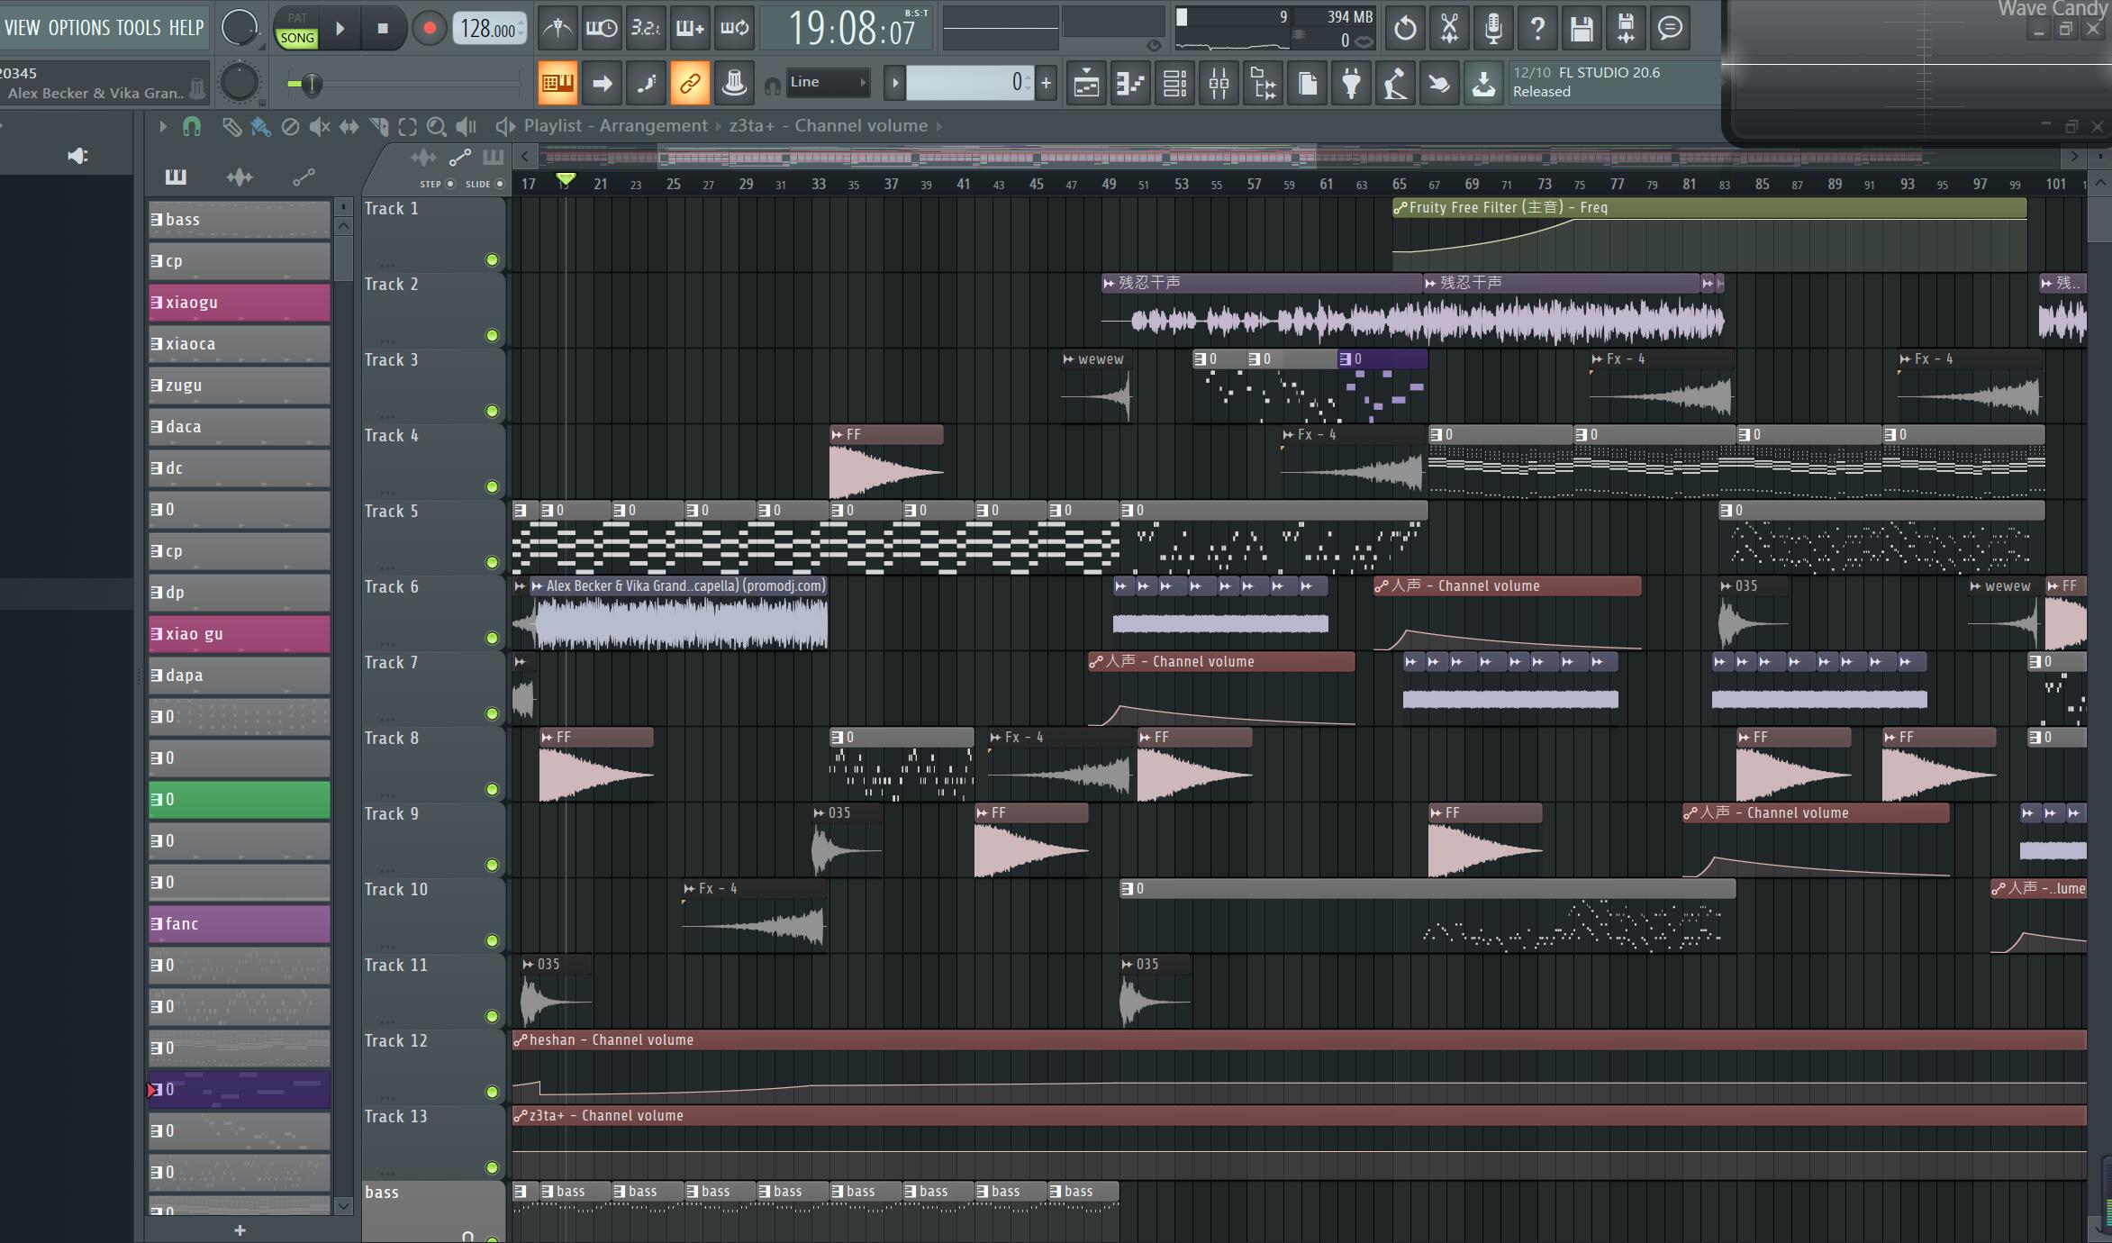Select the xiaogu pattern in picker
Screen dimensions: 2112x1243
tap(239, 303)
